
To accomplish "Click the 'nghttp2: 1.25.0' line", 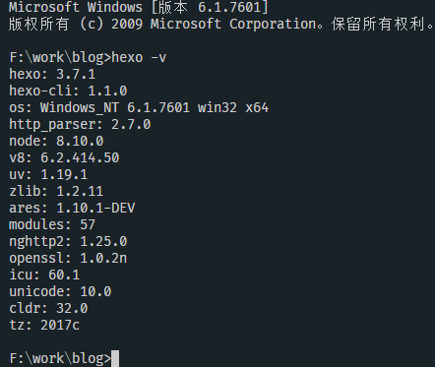I will pos(68,242).
